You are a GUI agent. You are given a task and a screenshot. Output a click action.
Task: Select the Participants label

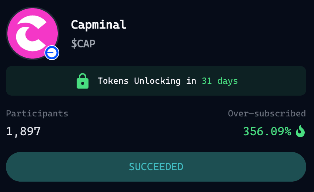point(37,114)
